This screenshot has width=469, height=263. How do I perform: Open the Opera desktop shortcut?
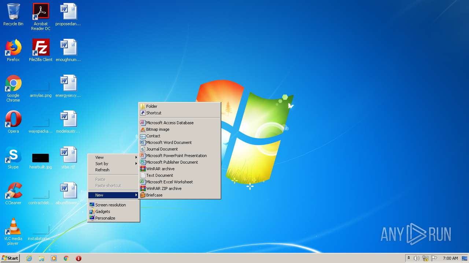point(13,122)
